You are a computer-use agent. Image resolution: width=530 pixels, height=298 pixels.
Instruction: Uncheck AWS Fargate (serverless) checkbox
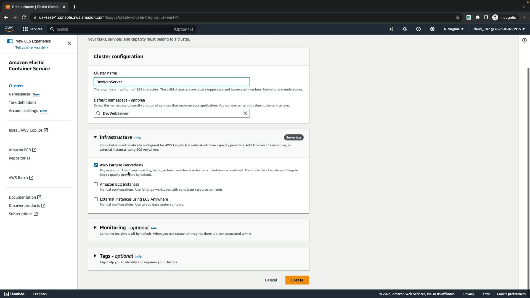(96, 165)
